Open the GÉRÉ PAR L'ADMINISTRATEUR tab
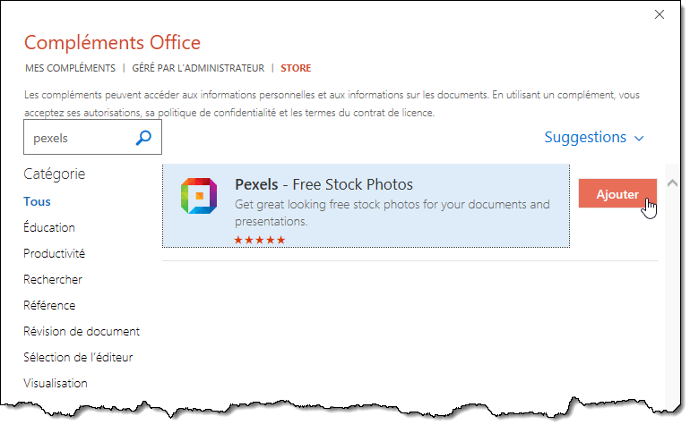 tap(198, 68)
